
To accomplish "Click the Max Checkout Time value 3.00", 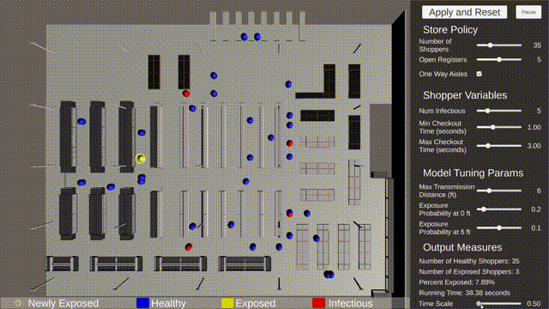I will point(534,146).
